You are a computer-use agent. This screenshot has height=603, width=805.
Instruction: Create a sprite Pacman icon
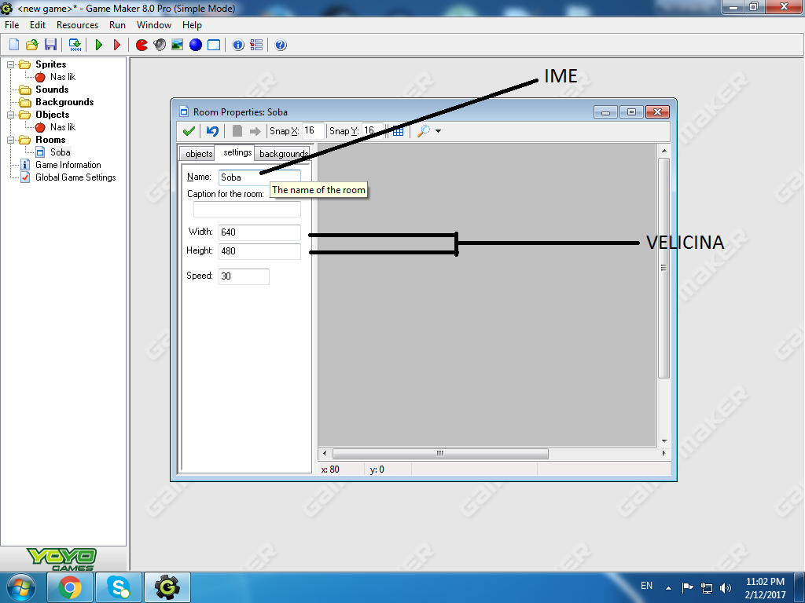point(142,45)
